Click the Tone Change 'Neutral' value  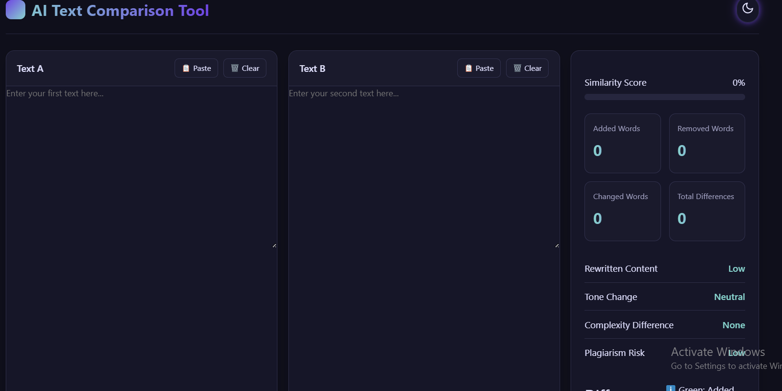coord(729,297)
